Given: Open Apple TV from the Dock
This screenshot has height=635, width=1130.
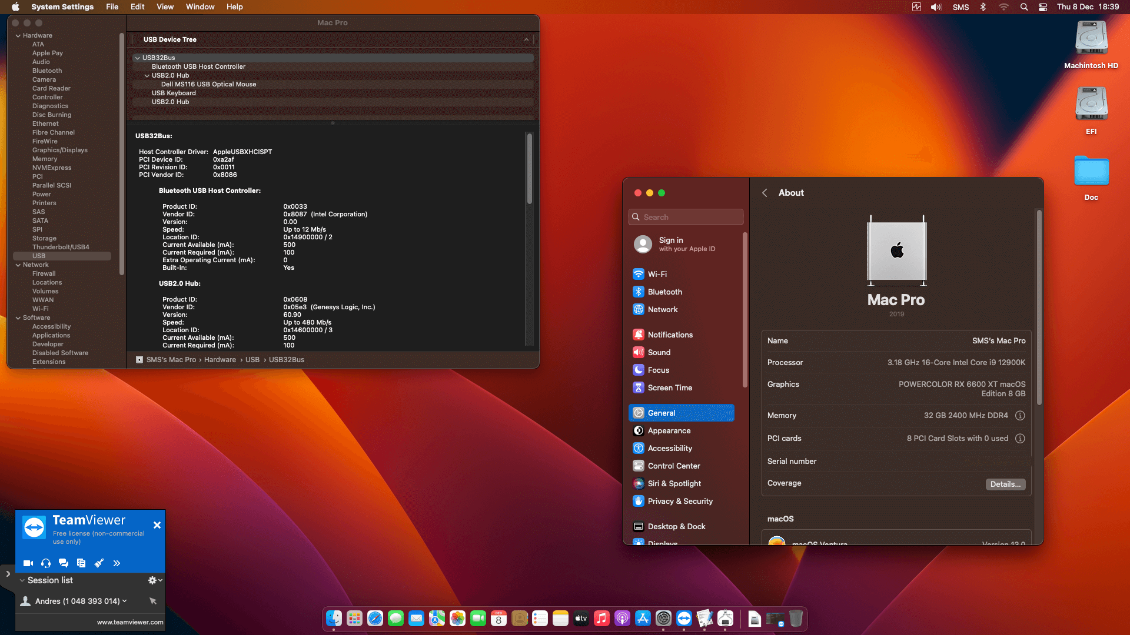Looking at the screenshot, I should tap(581, 619).
